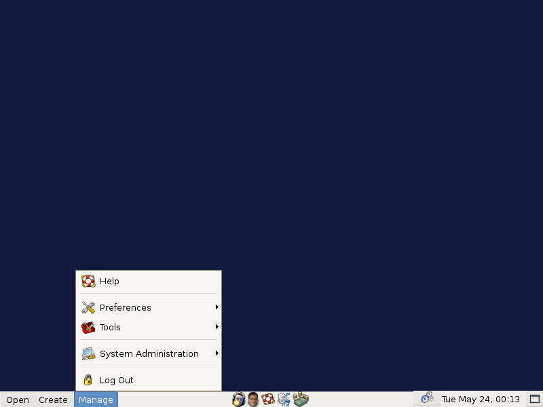Click the window icon at panel's right end
The width and height of the screenshot is (543, 407).
coord(534,400)
